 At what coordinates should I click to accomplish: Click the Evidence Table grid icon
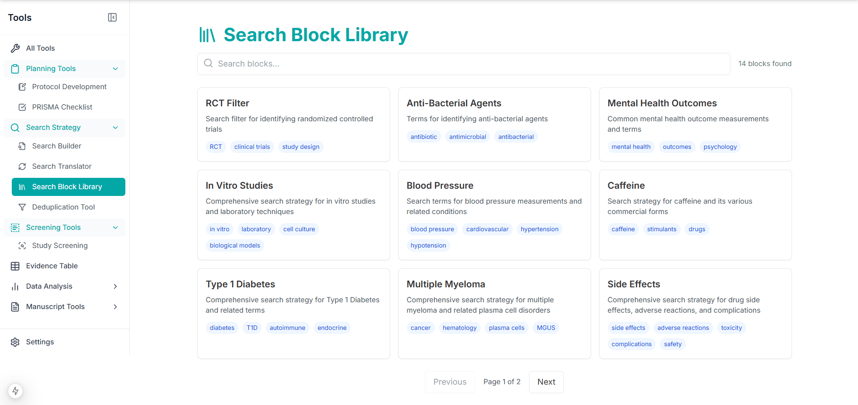(x=15, y=266)
